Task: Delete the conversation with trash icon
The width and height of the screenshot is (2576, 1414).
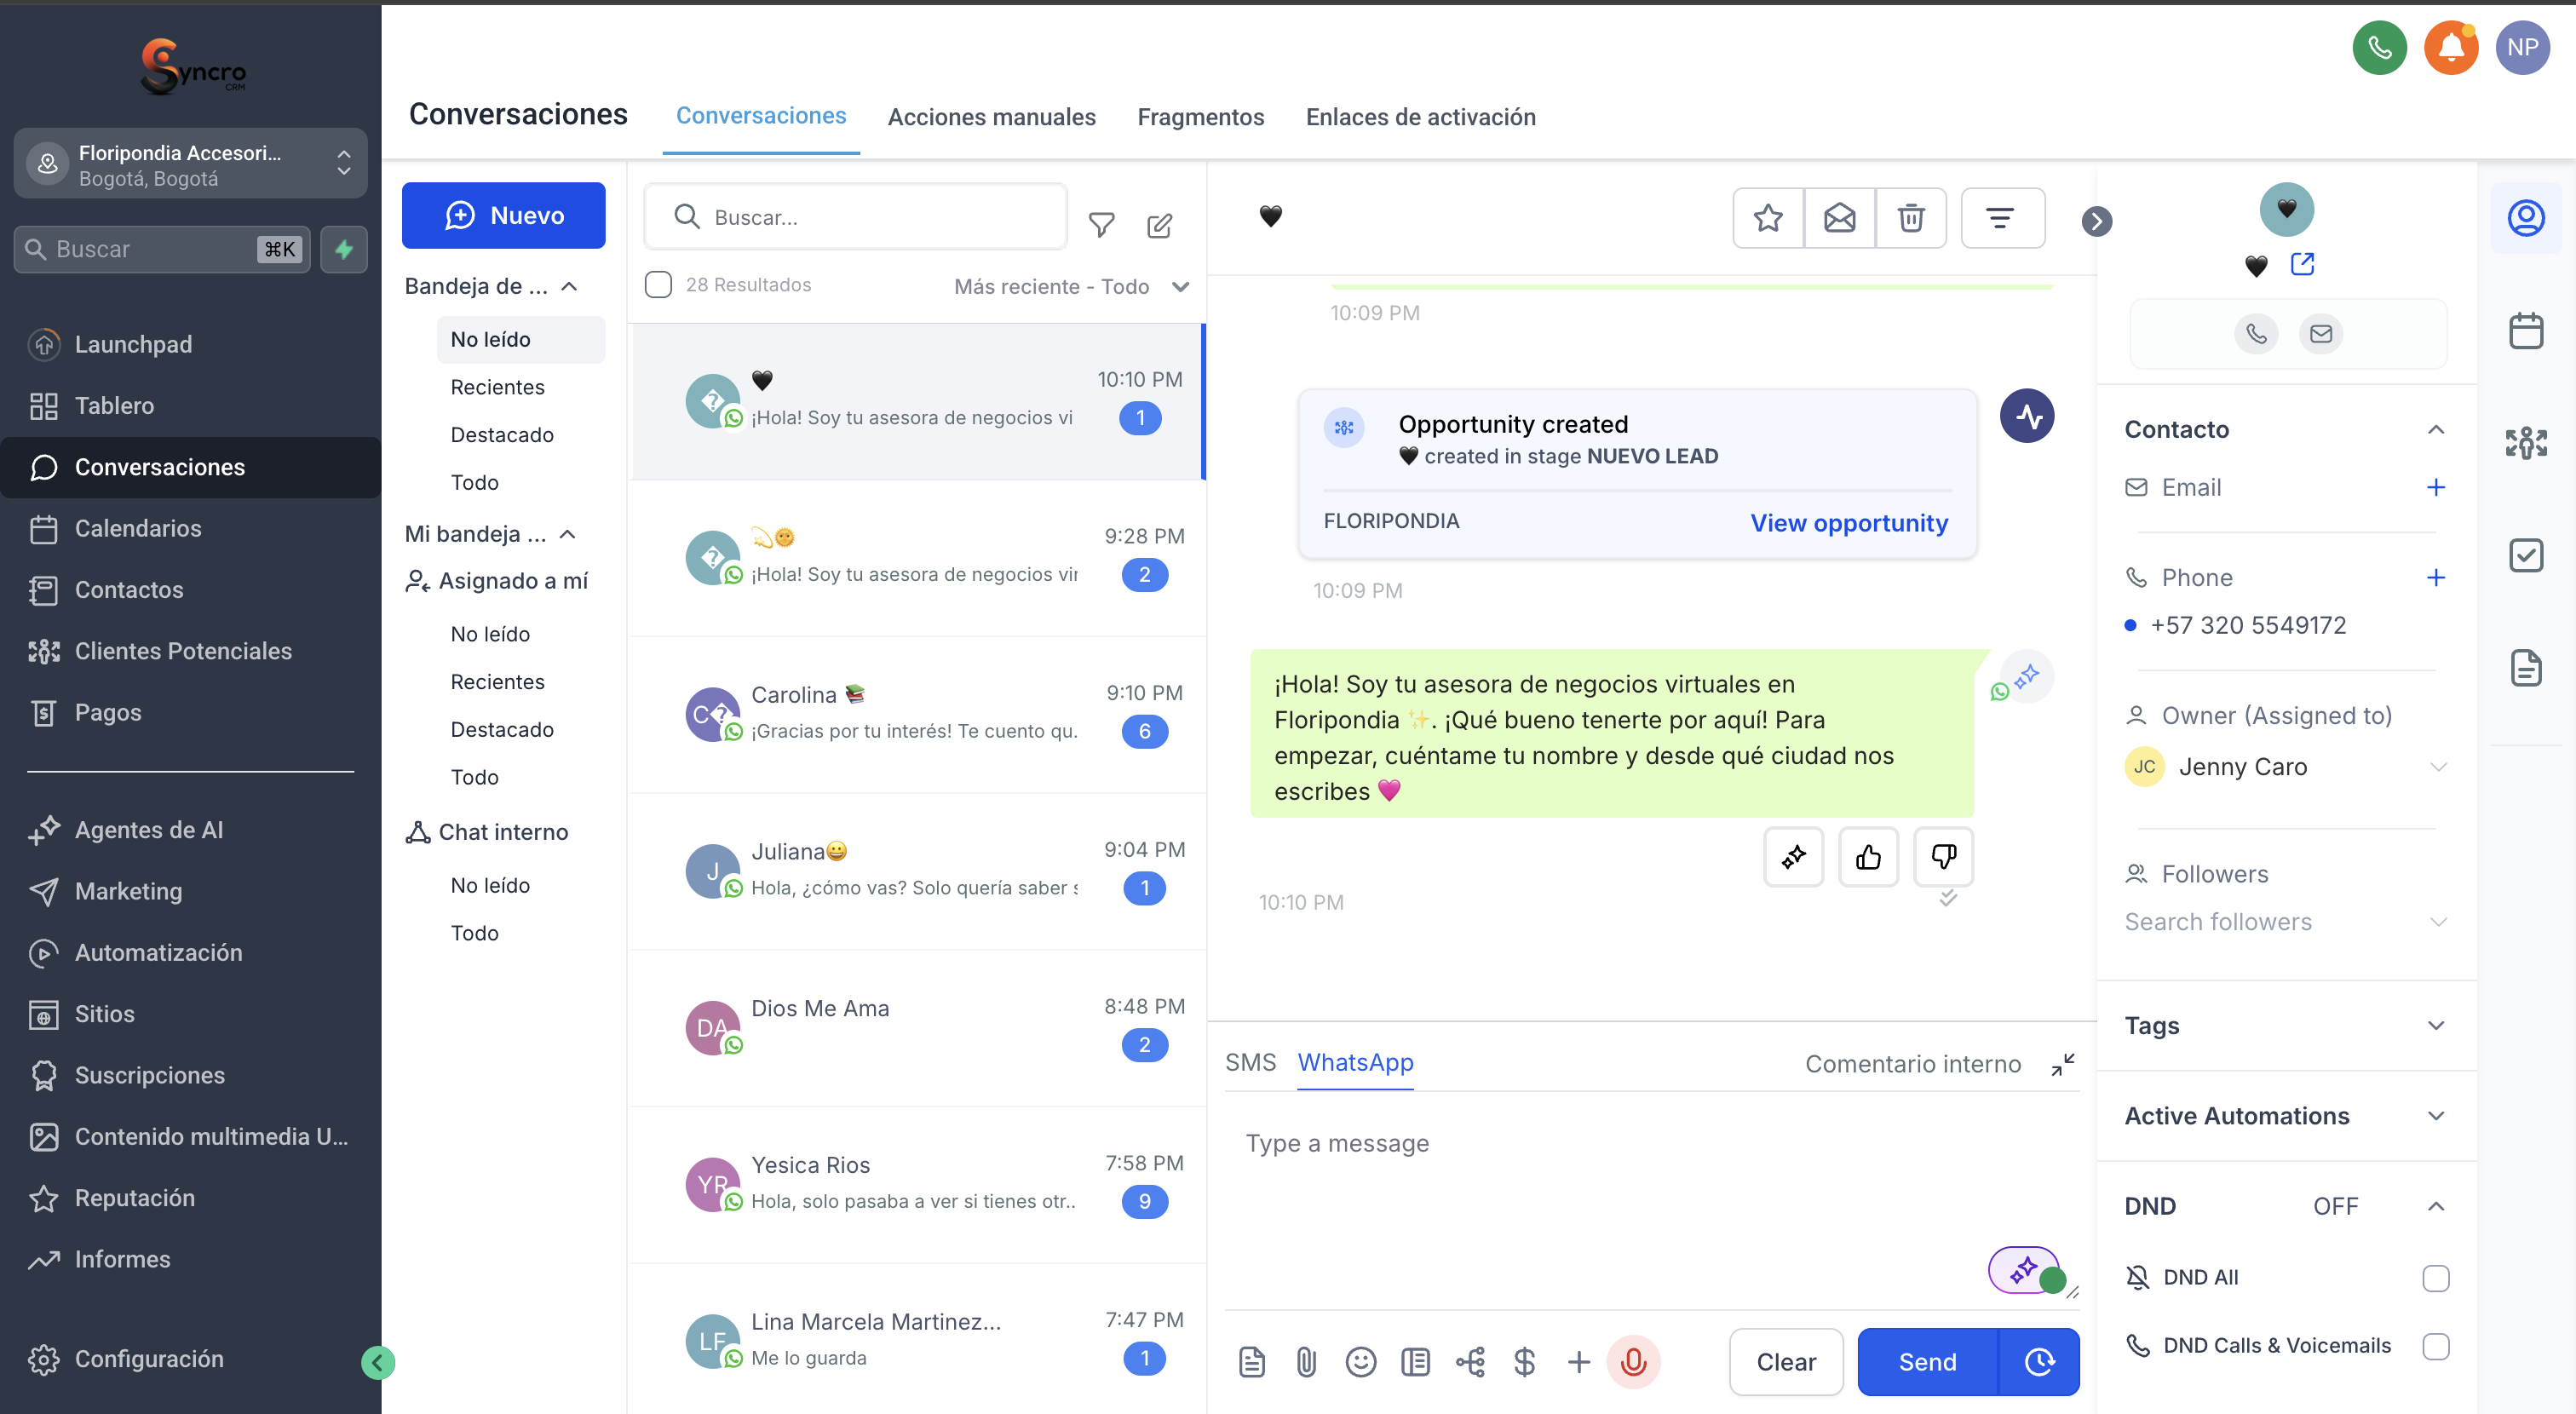Action: tap(1911, 217)
